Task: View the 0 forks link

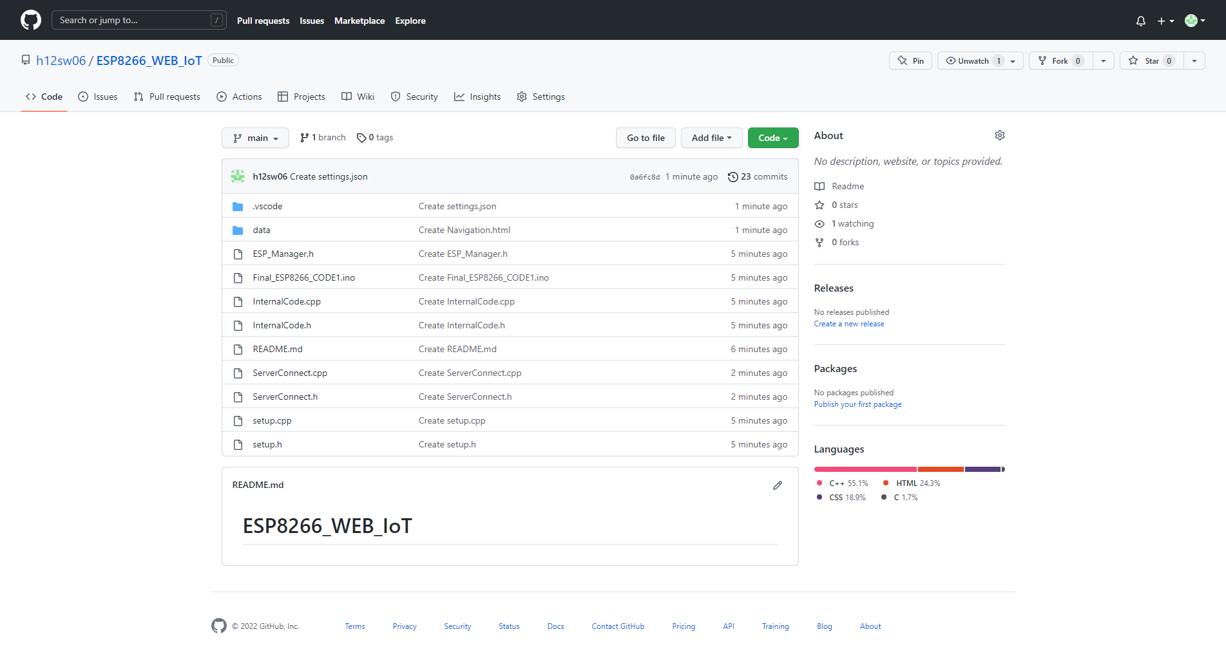Action: coord(837,242)
